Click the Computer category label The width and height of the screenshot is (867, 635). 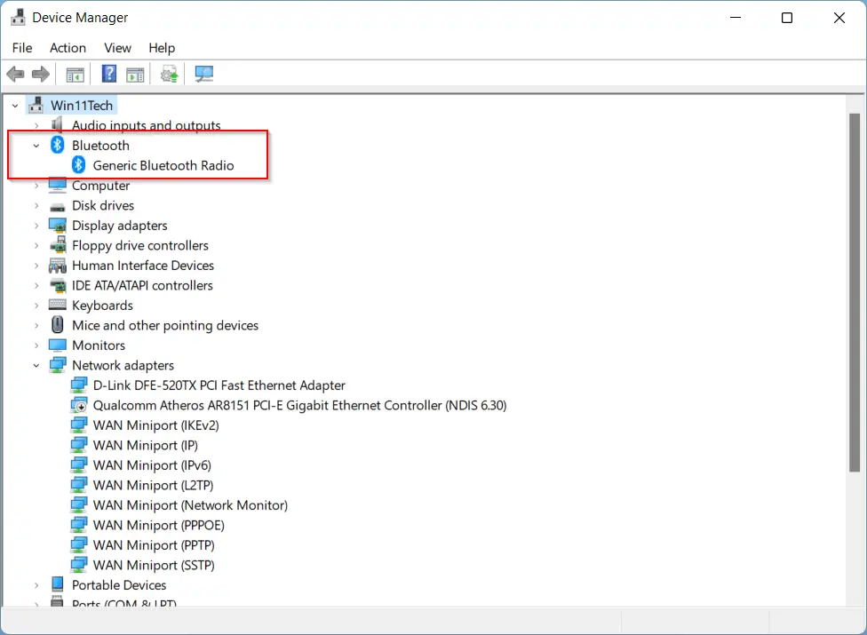click(100, 186)
